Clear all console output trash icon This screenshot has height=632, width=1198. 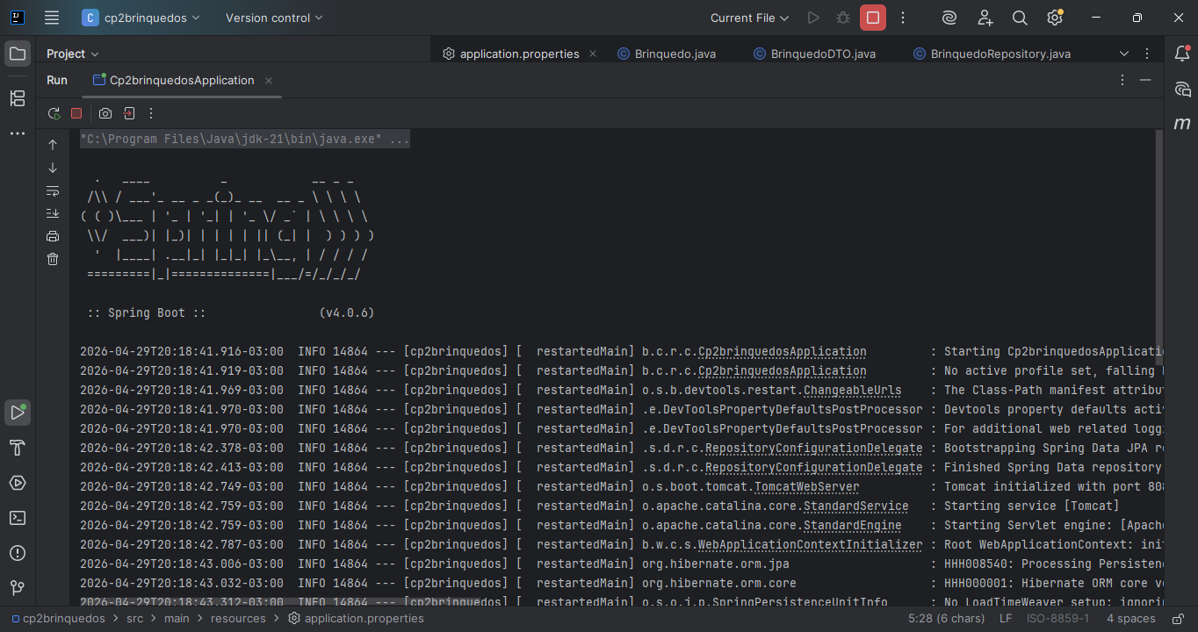53,259
